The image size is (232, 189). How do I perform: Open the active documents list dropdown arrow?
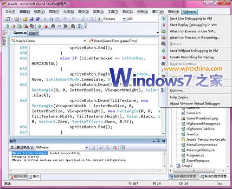point(157,33)
